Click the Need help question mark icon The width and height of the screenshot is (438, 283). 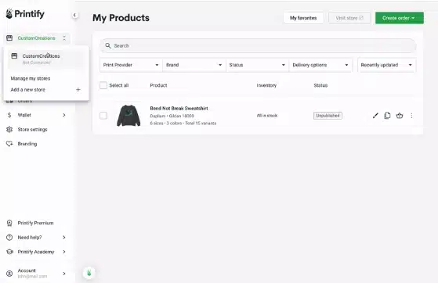(9, 238)
